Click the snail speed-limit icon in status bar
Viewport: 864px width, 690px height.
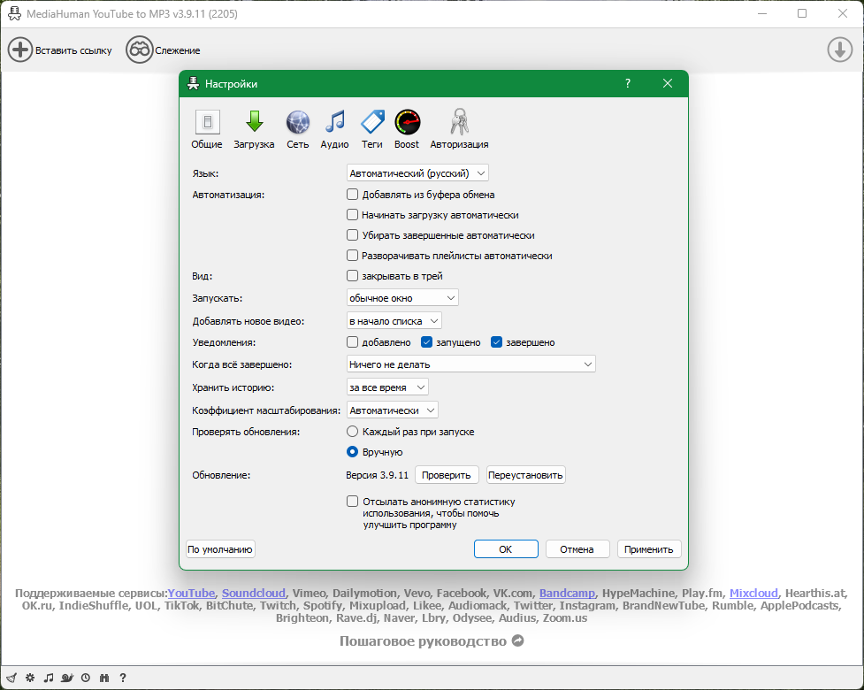pos(67,678)
